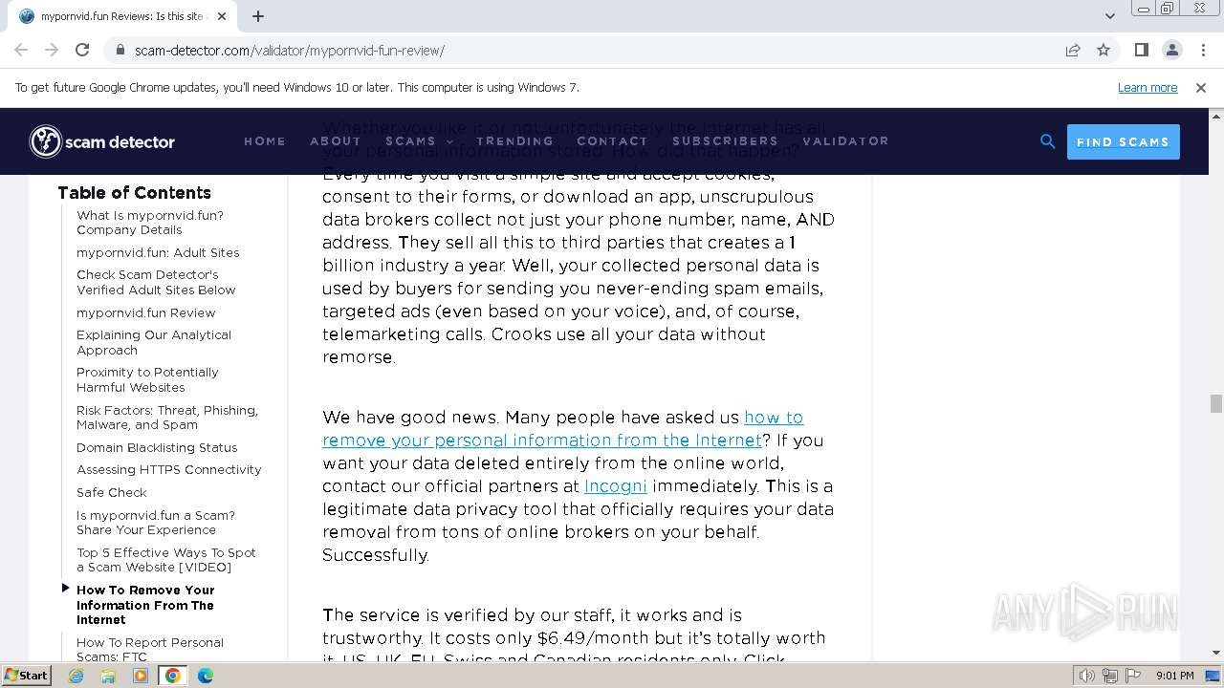Jump to 'Domain Blacklisting Status'
Viewport: 1224px width, 688px height.
(x=157, y=447)
